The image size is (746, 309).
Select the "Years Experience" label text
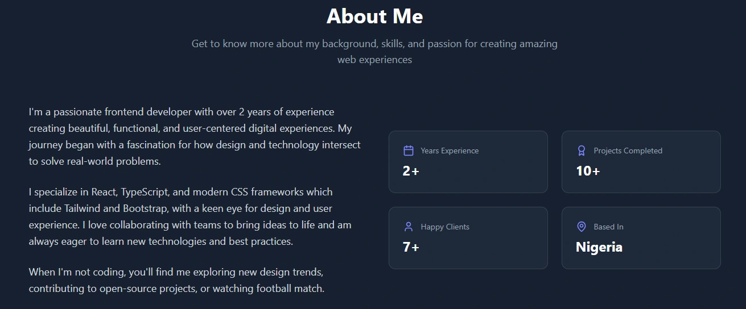pos(450,151)
